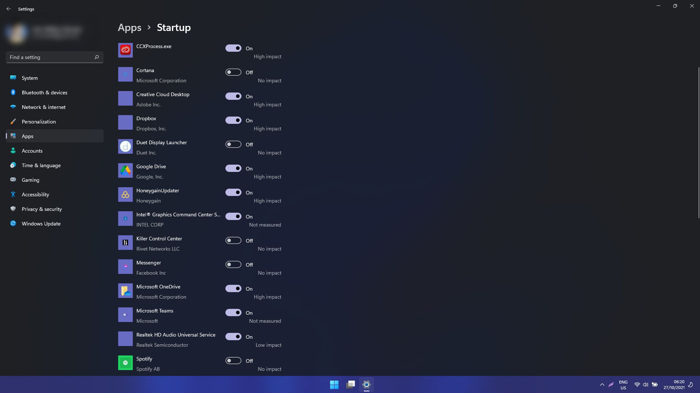
Task: Disable Dropbox startup toggle
Action: pos(233,120)
